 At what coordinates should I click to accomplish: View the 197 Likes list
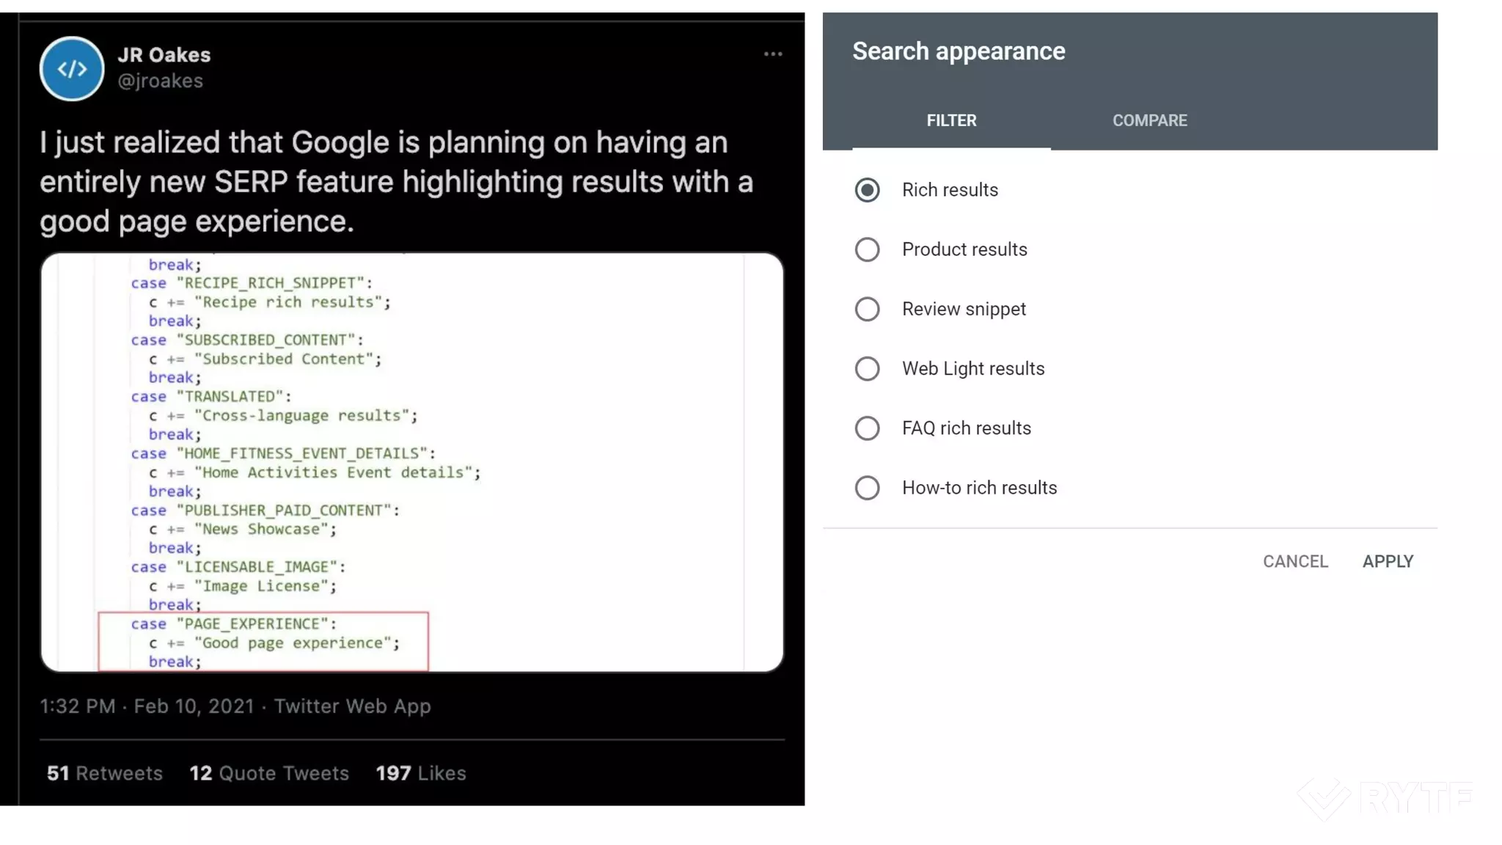[x=420, y=773]
